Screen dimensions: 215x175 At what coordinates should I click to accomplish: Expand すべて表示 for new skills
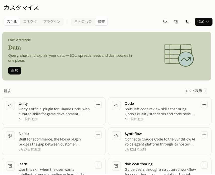pos(196,91)
